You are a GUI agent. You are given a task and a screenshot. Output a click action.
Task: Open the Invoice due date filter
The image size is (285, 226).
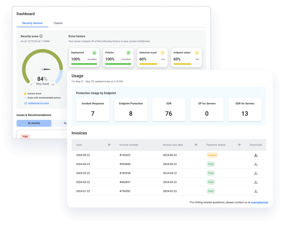[x=196, y=145]
